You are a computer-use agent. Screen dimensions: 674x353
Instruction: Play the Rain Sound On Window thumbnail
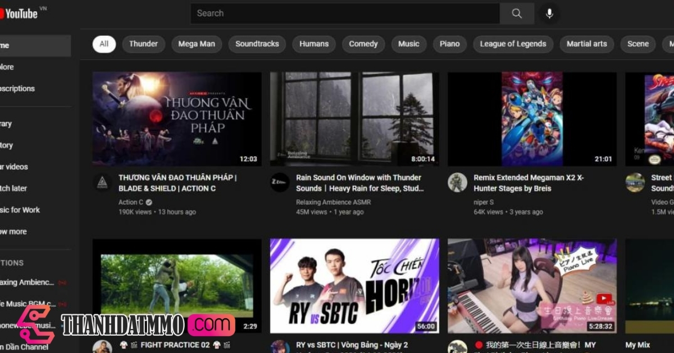pos(354,118)
